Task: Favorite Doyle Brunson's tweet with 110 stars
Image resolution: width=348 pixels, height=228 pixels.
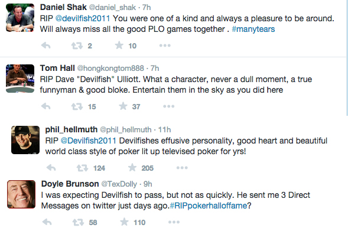Action: (x=124, y=222)
